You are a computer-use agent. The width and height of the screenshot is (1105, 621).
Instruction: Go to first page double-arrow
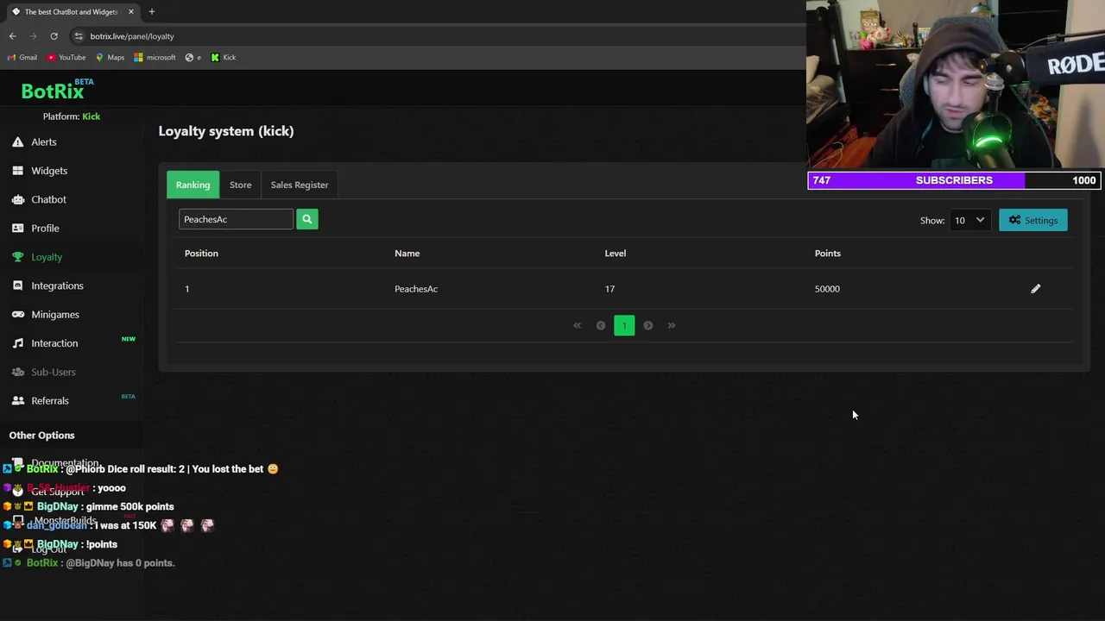coord(578,325)
